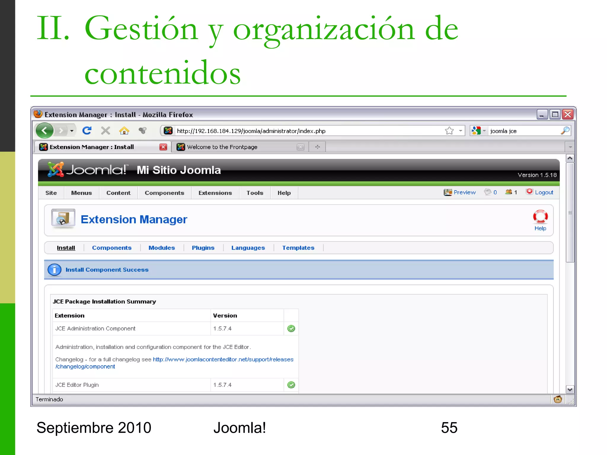The width and height of the screenshot is (607, 455).
Task: Select the Plugins submenu tab
Action: point(203,248)
